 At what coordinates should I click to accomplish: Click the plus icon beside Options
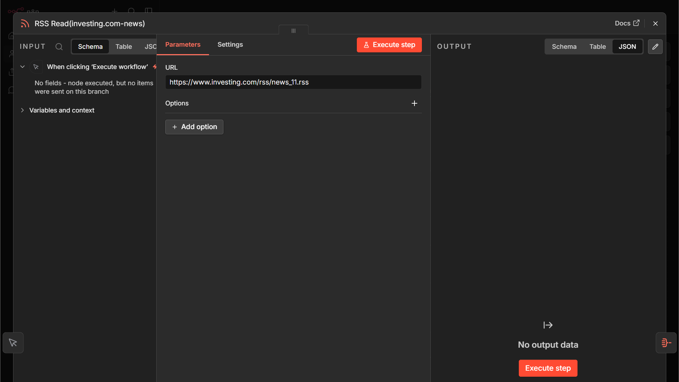point(414,103)
